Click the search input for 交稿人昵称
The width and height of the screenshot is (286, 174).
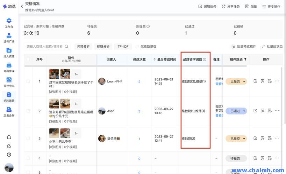(x=44, y=47)
